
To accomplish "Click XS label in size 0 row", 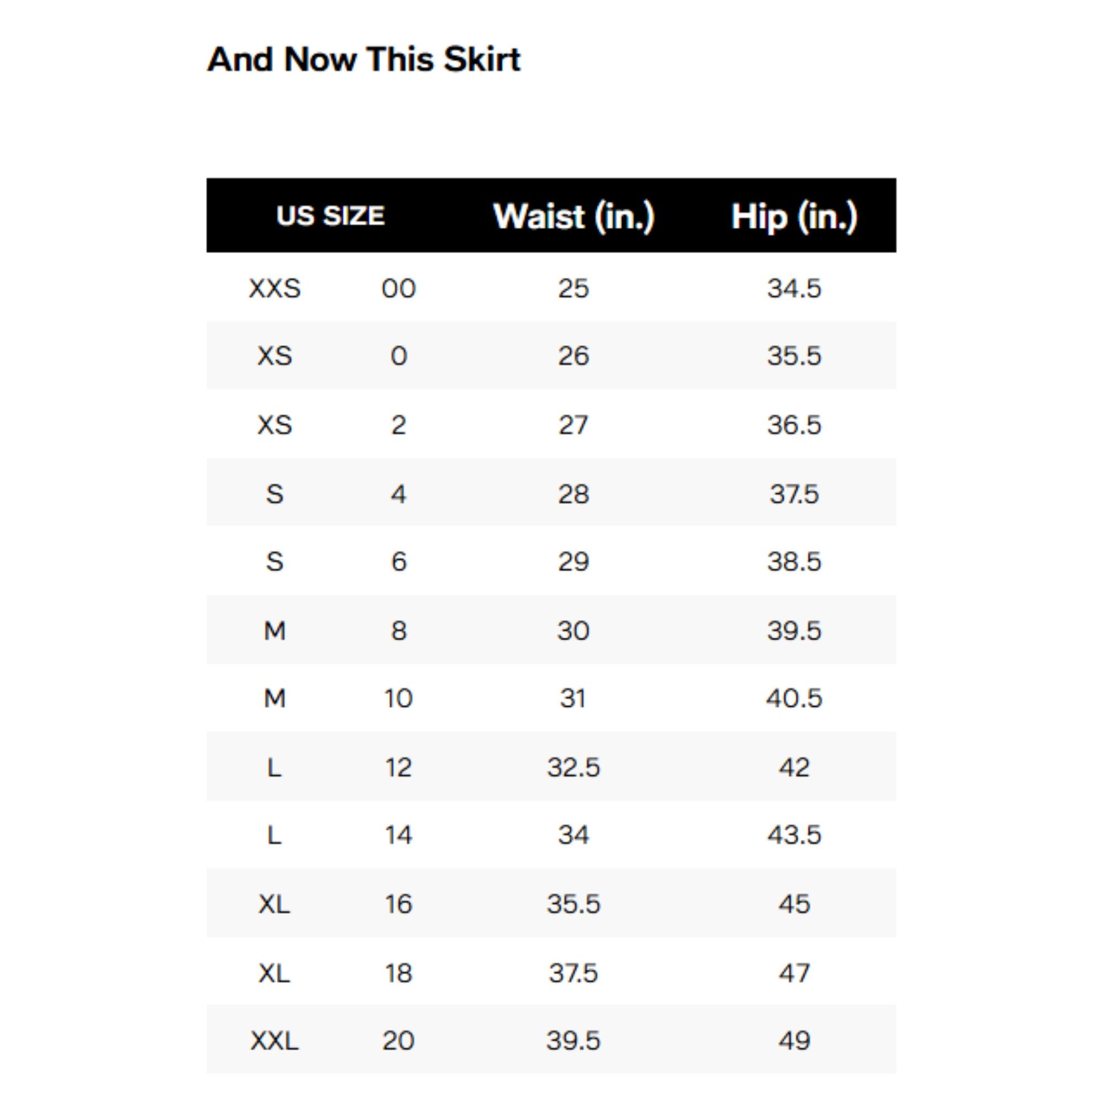I will [275, 356].
